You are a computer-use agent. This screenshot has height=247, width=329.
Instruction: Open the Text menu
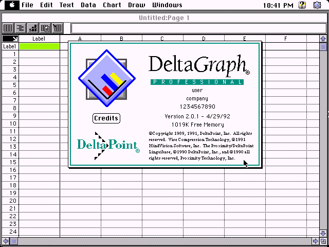66,5
